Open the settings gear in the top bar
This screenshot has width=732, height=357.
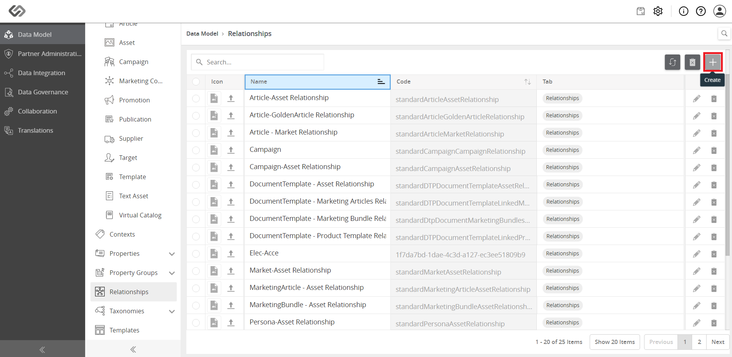coord(658,11)
